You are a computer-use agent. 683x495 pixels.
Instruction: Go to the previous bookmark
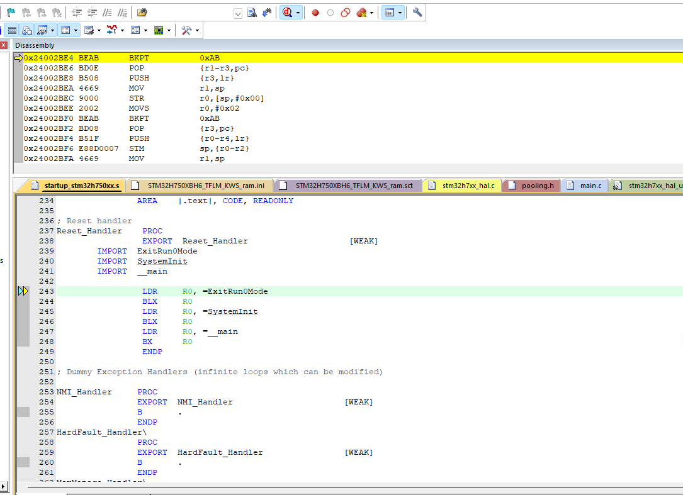pyautogui.click(x=26, y=13)
